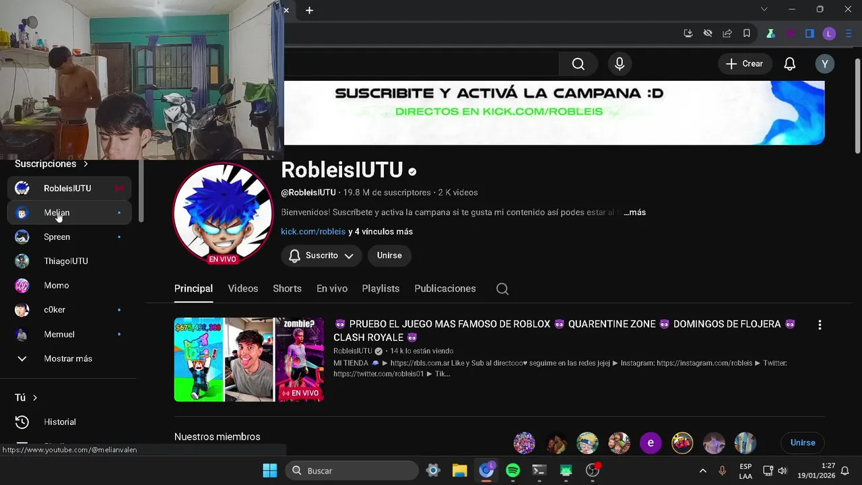Bookmark this page with the bookmark icon

pyautogui.click(x=747, y=33)
